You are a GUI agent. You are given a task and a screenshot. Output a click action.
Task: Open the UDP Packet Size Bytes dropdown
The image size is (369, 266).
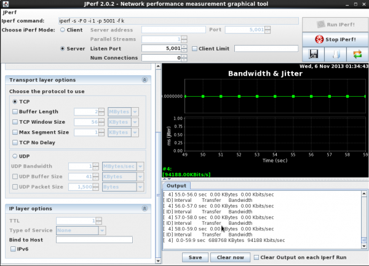tap(140, 187)
